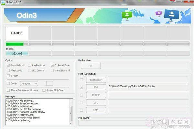Screen dimensions: 194x129
Task: Enable the LED Control checkbox
Action: click(x=29, y=70)
